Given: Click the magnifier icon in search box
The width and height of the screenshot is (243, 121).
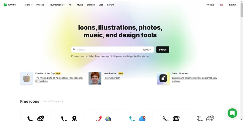Looking at the screenshot, I should click(74, 49).
